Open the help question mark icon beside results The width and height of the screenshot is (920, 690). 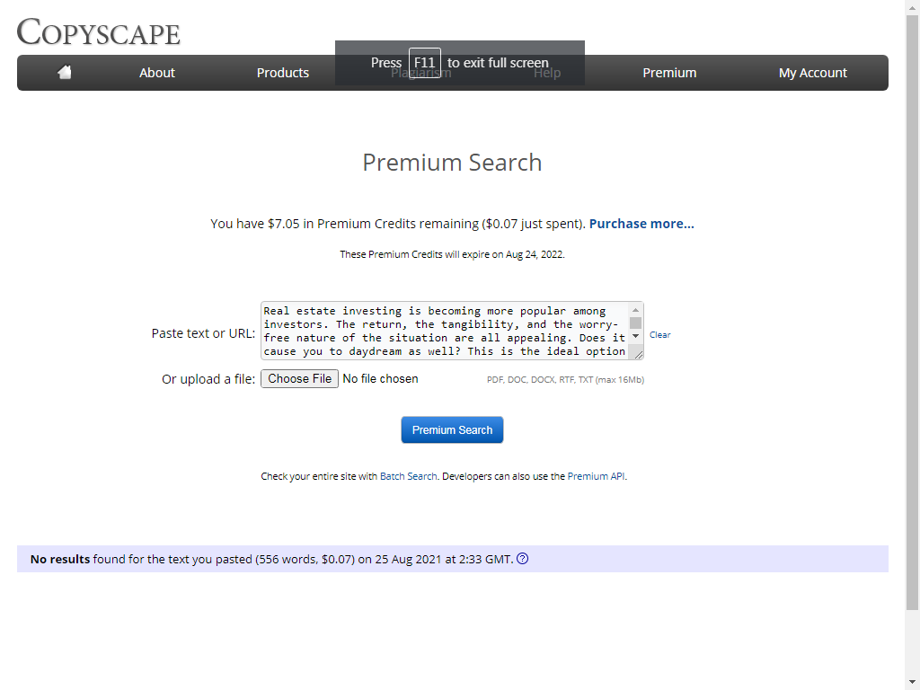click(x=522, y=559)
